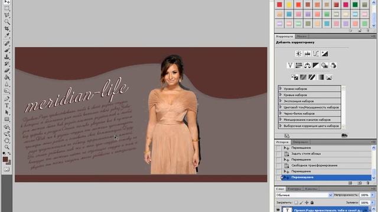Expand 'Выборочная коррекция цвета наборов' presets
Viewport: 378px width, 212px height.
click(281, 125)
